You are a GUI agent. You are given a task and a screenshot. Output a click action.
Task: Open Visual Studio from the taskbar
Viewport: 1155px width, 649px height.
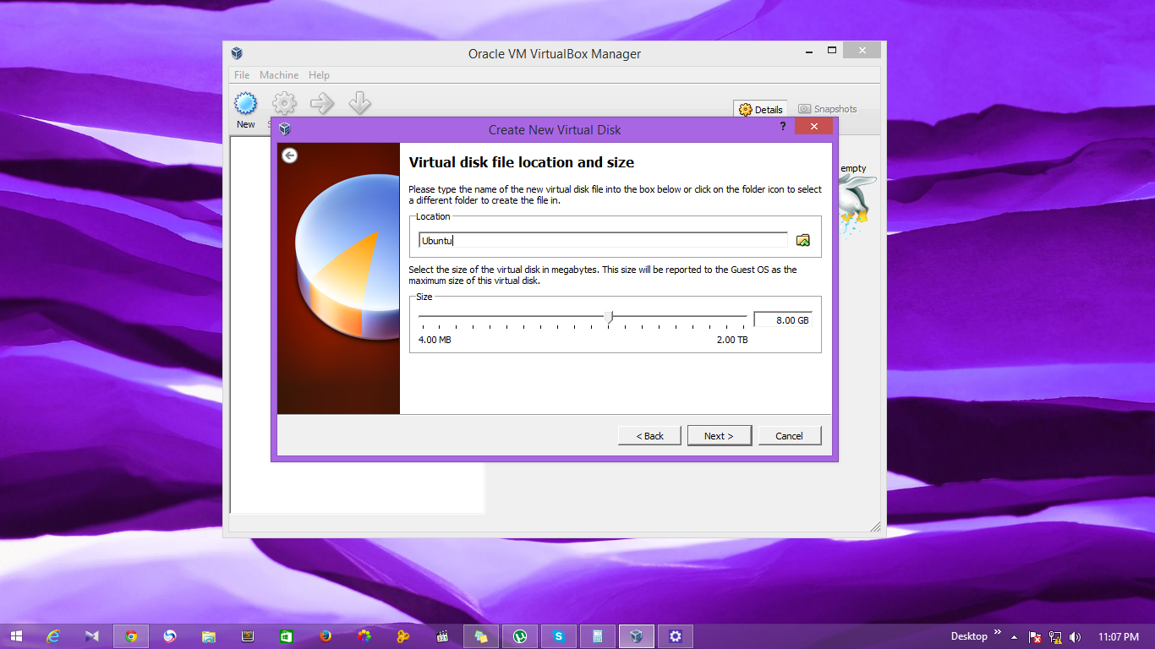[92, 636]
